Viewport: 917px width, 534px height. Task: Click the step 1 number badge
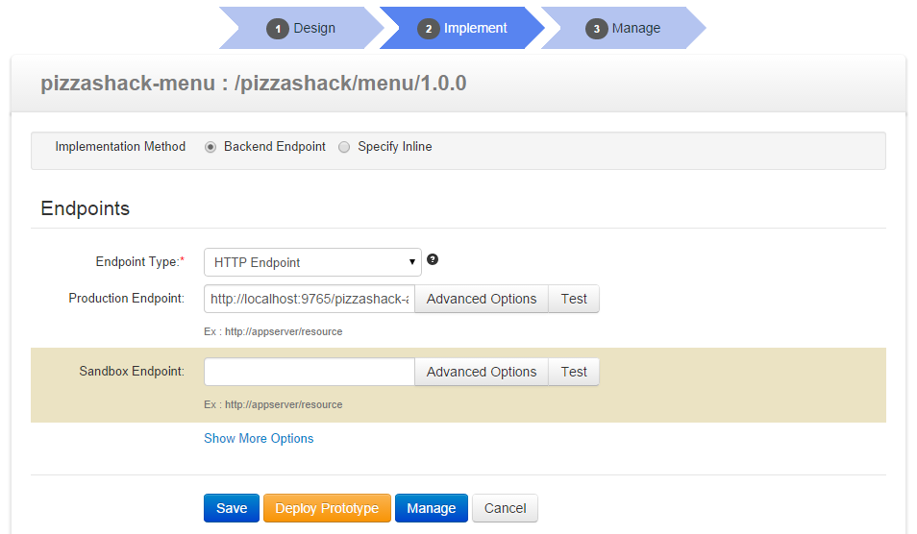tap(278, 29)
